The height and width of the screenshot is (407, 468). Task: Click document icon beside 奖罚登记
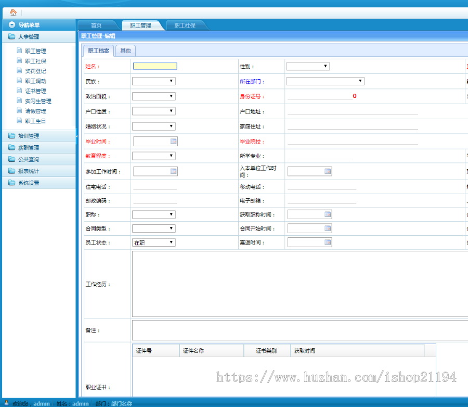[19, 71]
